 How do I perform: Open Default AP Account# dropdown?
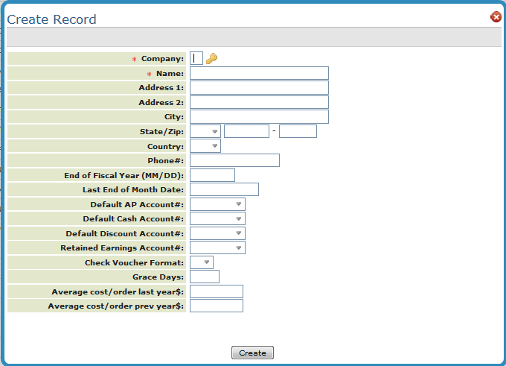[x=217, y=203]
